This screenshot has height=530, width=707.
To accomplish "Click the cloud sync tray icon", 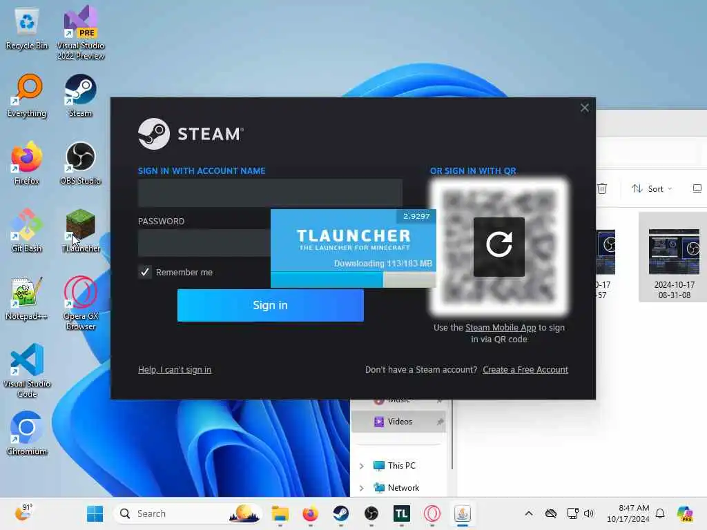I will 550,513.
